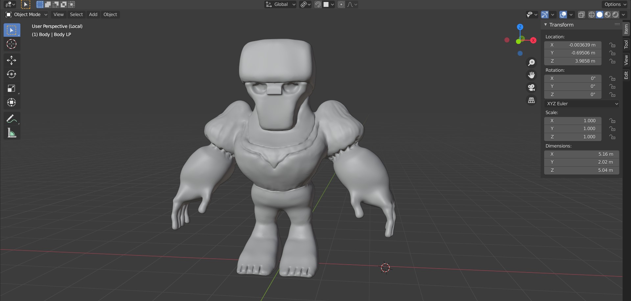Choose the Measure ruler tool
This screenshot has width=631, height=301.
(12, 133)
